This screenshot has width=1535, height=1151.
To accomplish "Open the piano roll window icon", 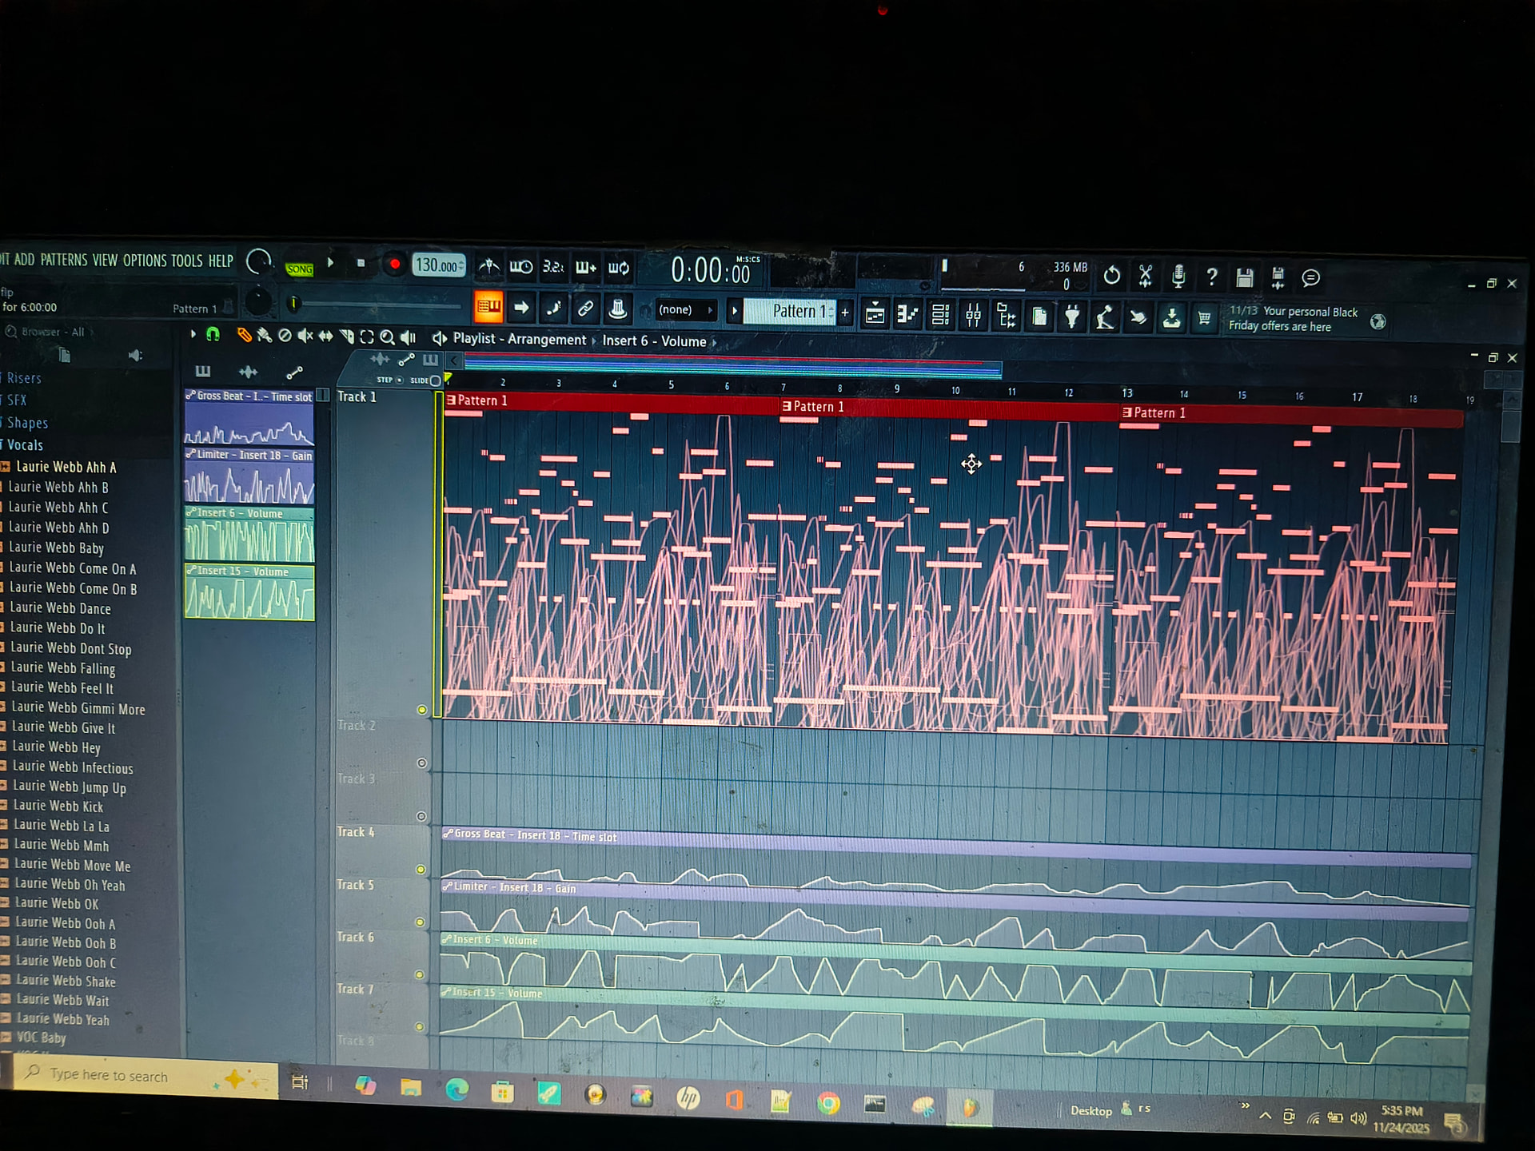I will coord(907,315).
